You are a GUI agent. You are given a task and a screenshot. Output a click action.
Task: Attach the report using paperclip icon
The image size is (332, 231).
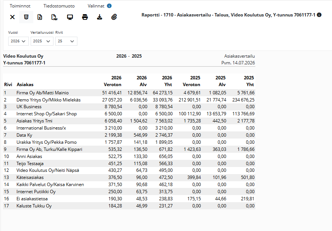click(x=114, y=17)
